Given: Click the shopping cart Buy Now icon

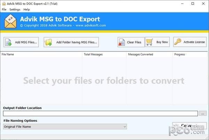Looking at the screenshot, I should pos(149,42).
